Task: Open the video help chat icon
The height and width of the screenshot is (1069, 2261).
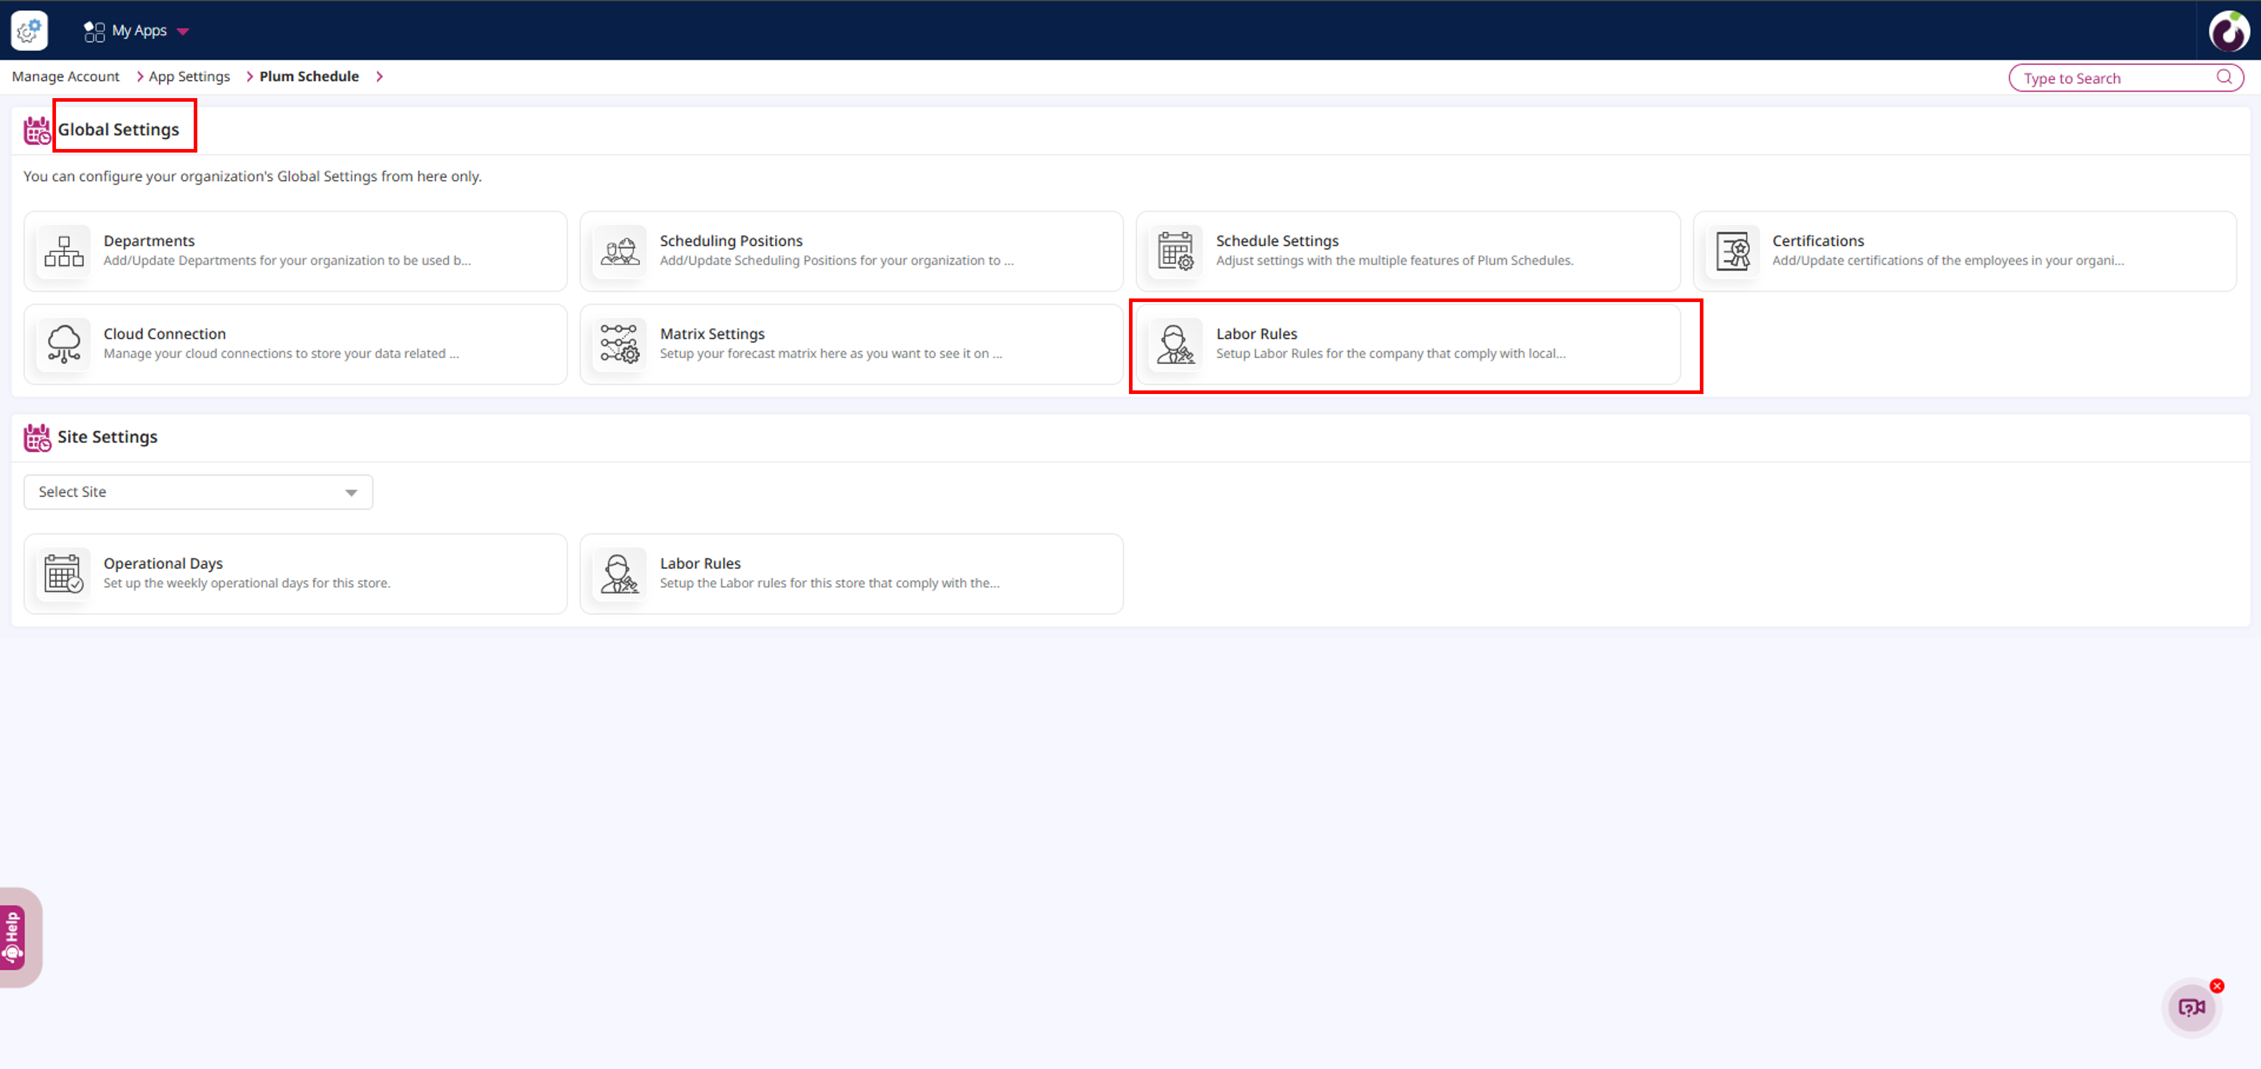Action: click(x=2191, y=1007)
